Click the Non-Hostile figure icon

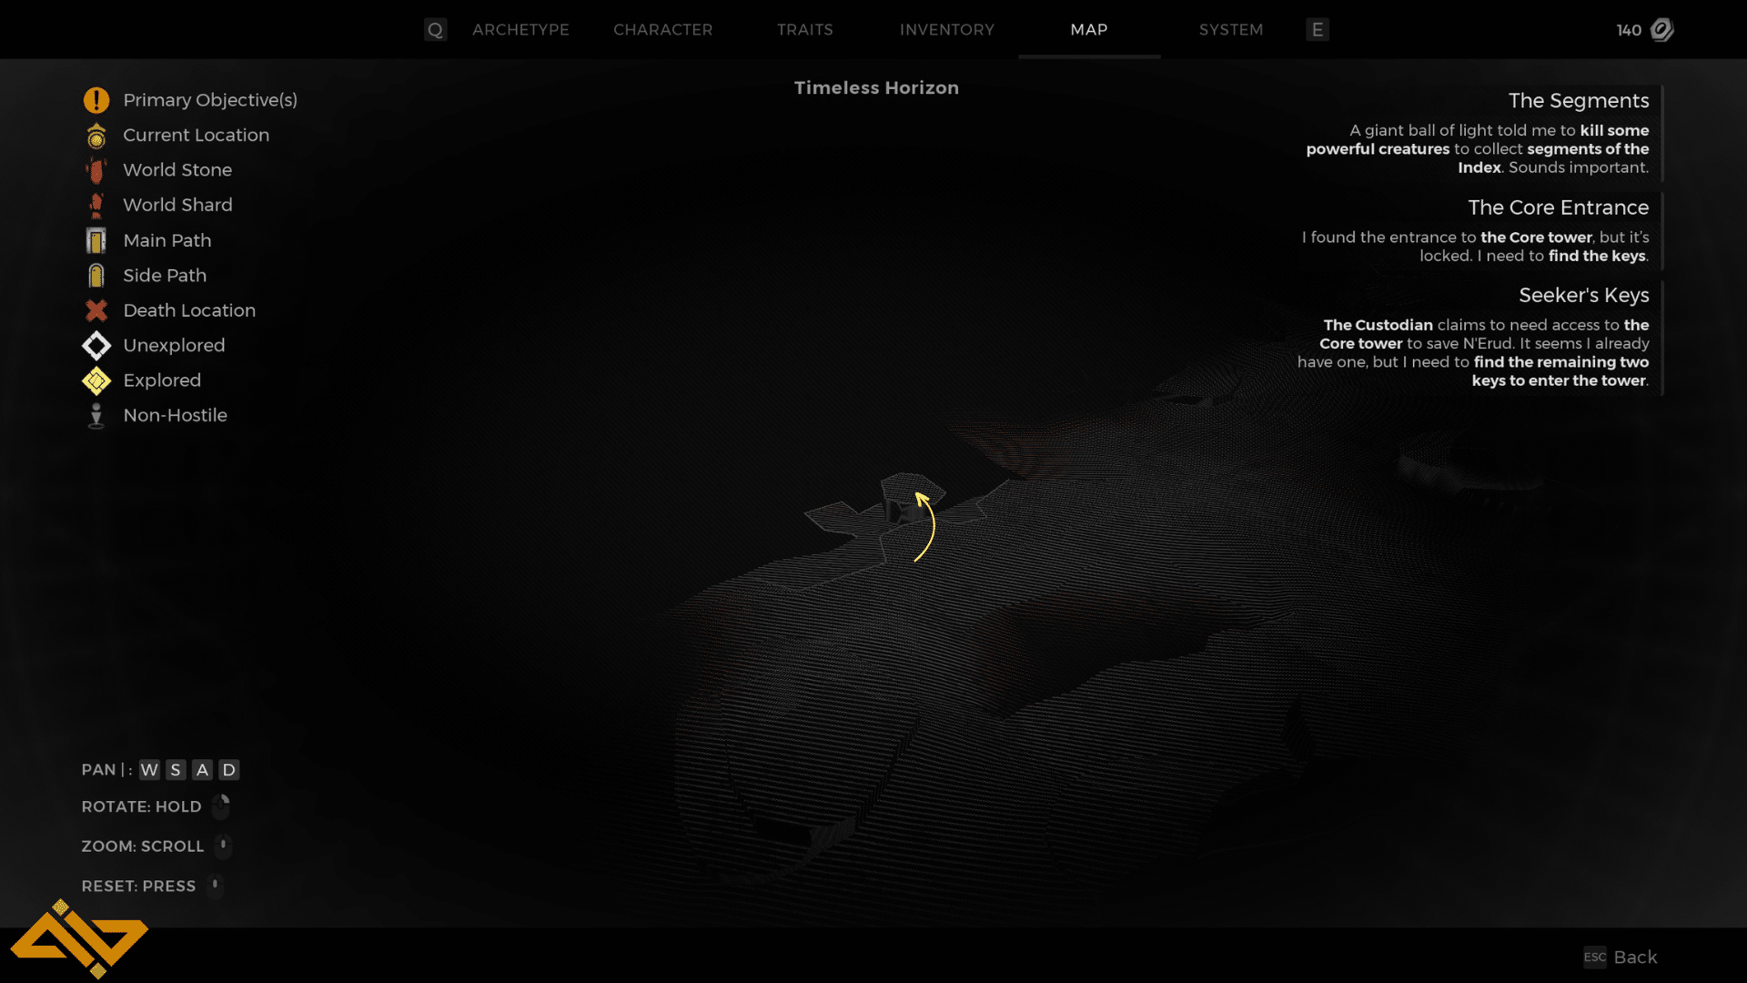click(96, 416)
